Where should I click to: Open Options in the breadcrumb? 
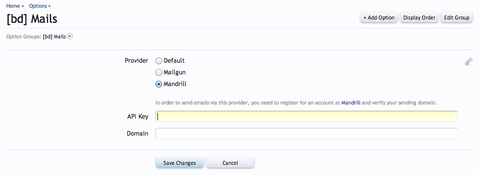[38, 6]
